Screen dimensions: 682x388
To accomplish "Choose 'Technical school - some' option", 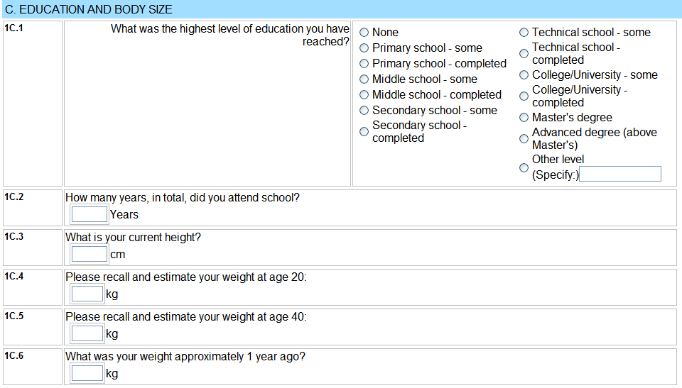I will click(x=524, y=33).
